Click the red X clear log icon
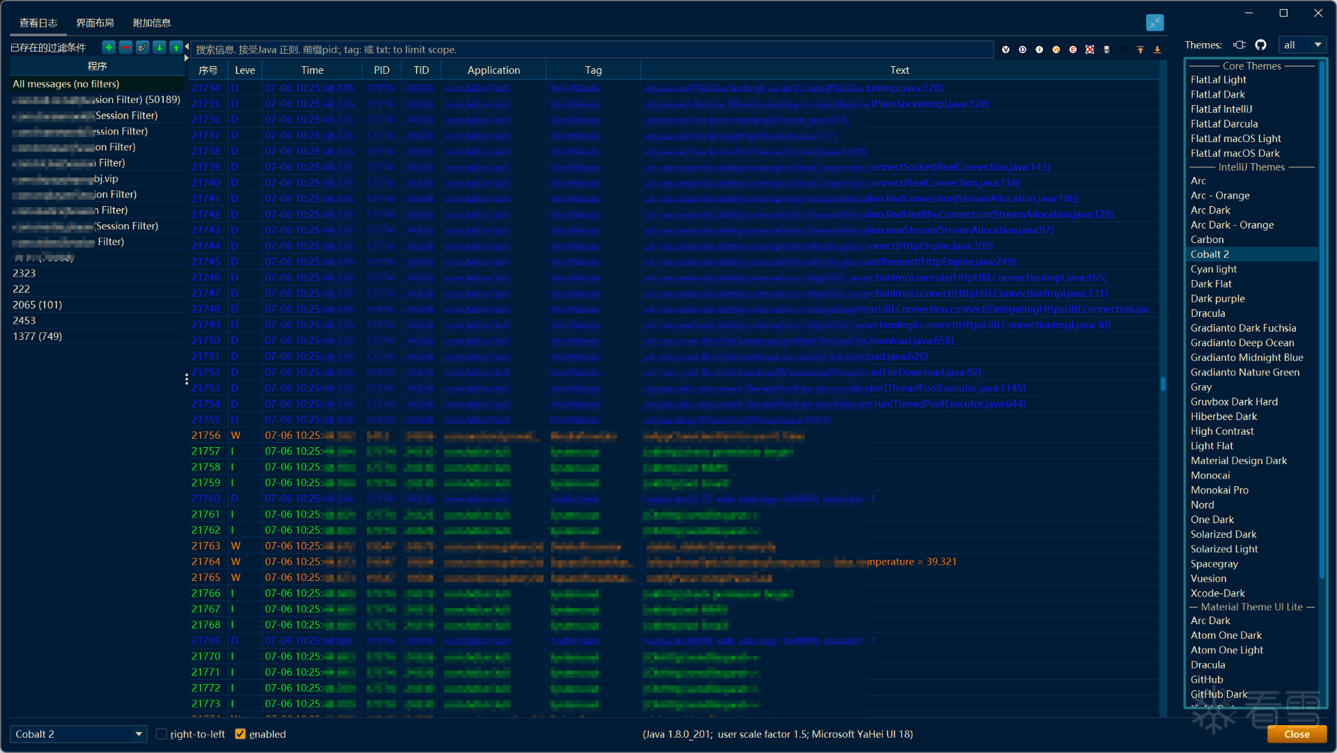 coord(1090,49)
